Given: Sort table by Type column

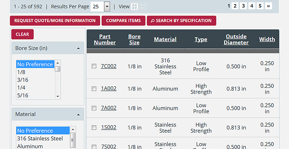Looking at the screenshot, I should coord(201,39).
